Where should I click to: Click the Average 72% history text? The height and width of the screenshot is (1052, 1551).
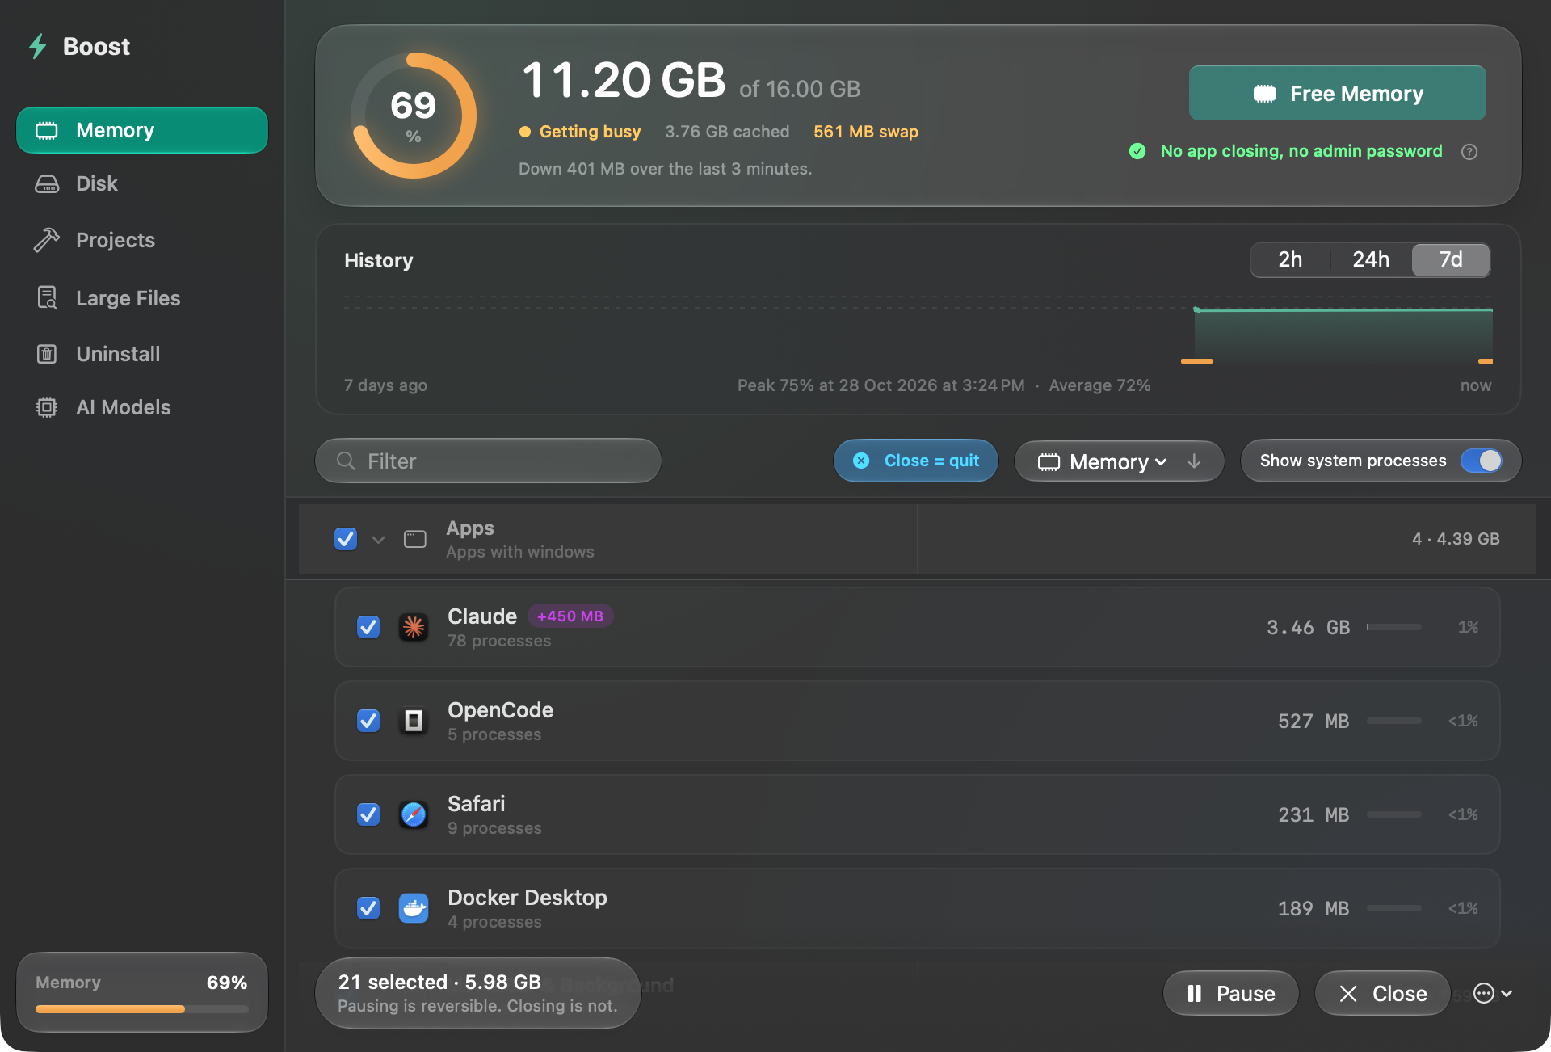click(x=1099, y=385)
